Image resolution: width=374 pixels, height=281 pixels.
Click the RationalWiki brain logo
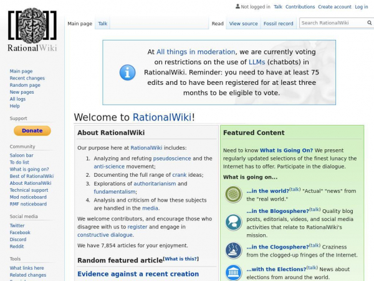point(32,29)
